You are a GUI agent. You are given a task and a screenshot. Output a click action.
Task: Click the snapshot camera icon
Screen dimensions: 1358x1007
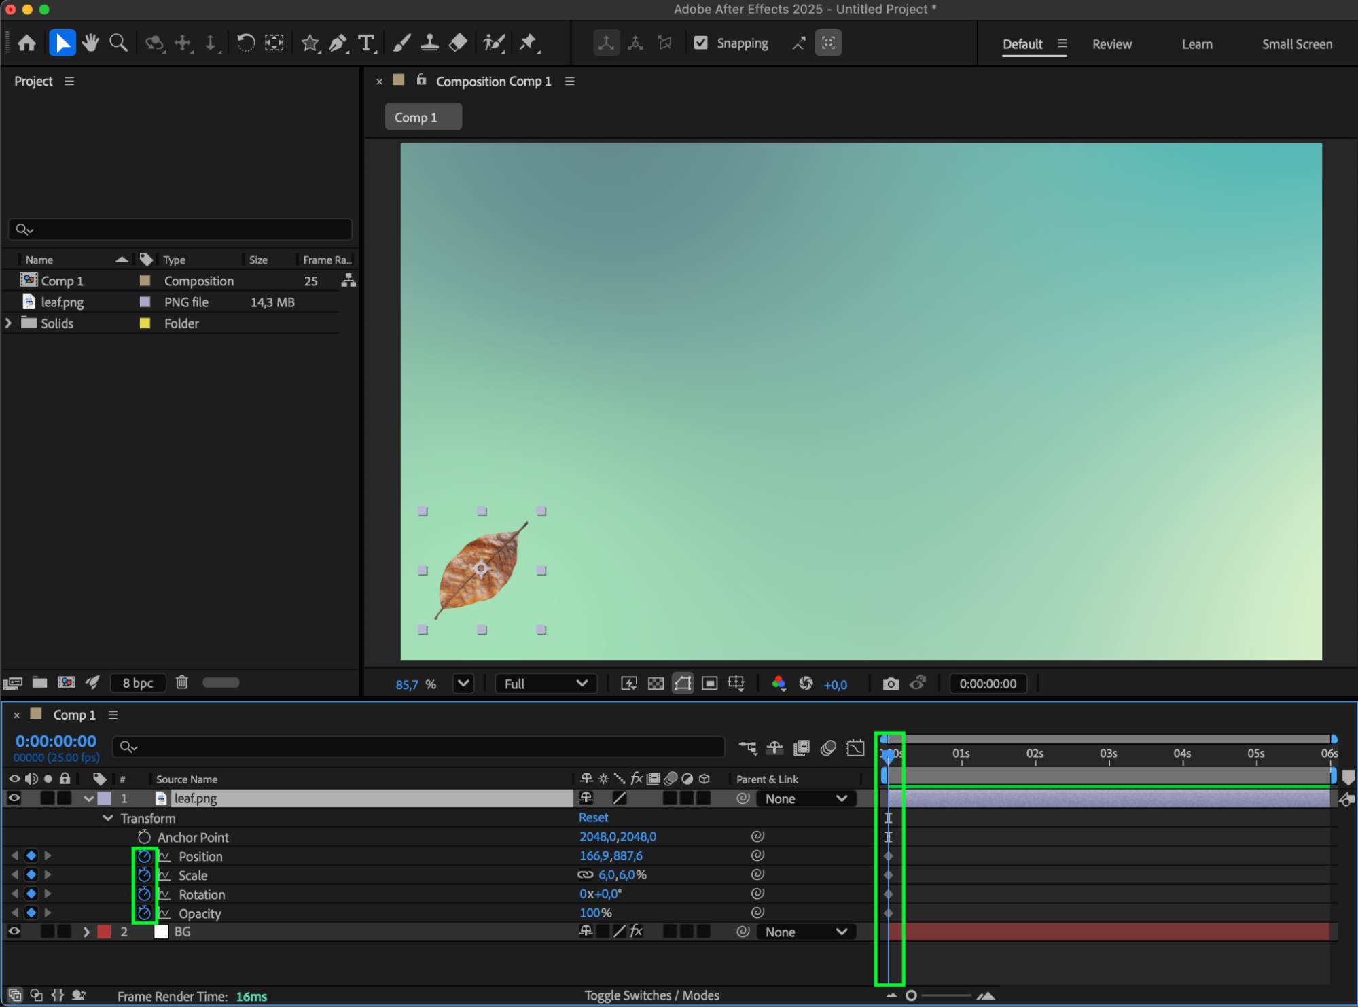pyautogui.click(x=891, y=684)
